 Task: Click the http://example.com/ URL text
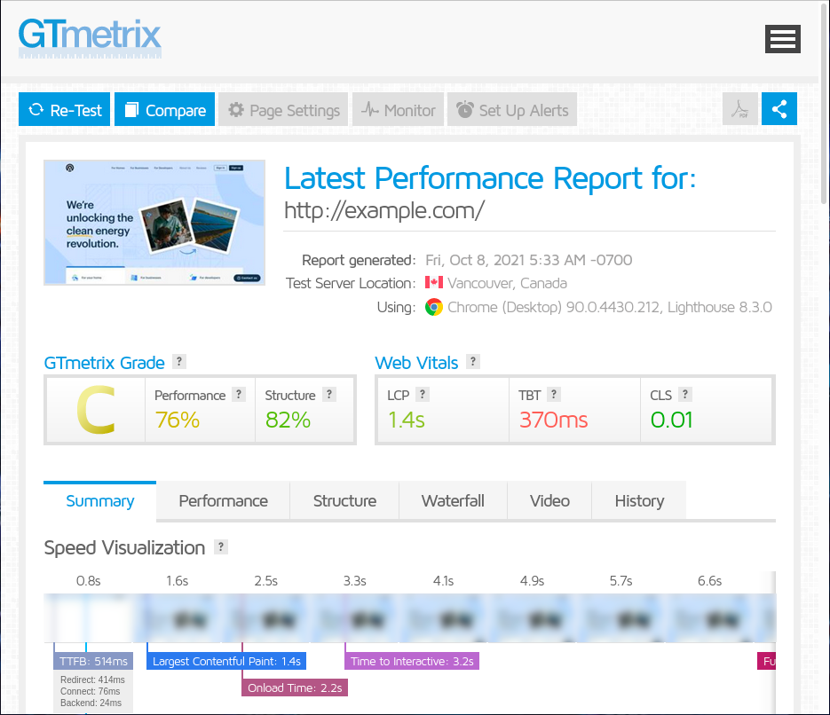[384, 210]
